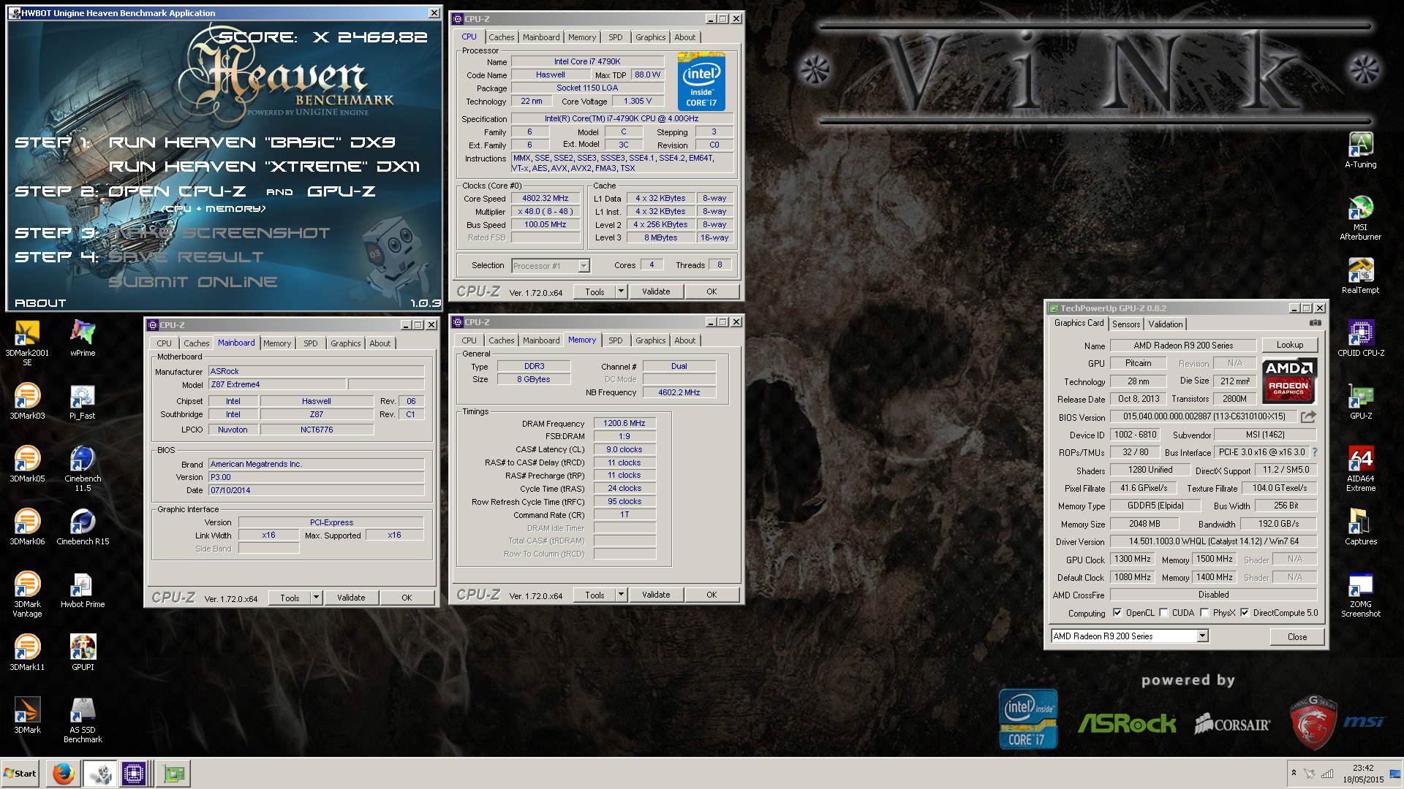Screen dimensions: 1404x789
Task: Click Tools button in Memory CPU-Z window
Action: pyautogui.click(x=595, y=595)
